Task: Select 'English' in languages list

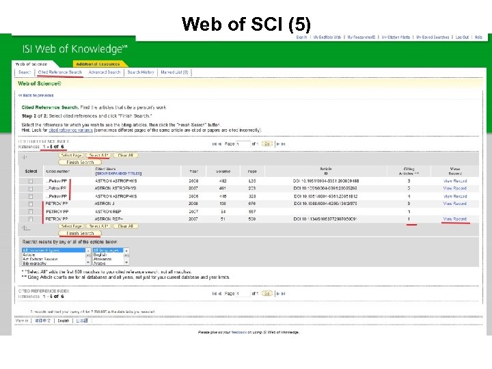Action: point(108,255)
